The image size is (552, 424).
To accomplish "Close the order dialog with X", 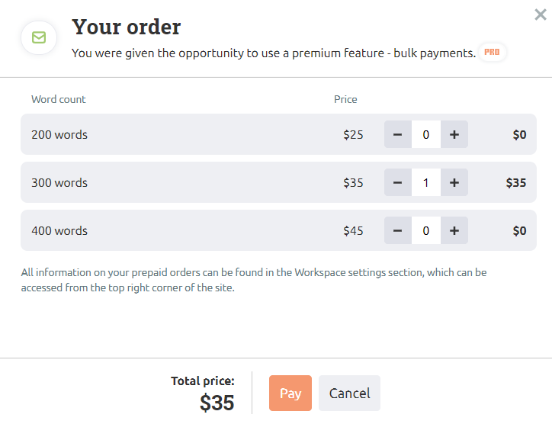I will pos(541,14).
